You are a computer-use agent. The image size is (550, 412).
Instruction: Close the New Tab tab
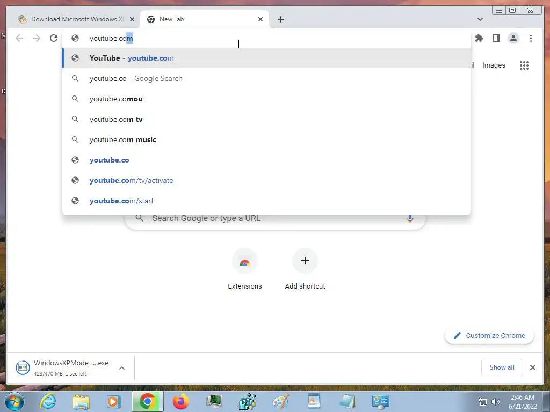click(260, 19)
